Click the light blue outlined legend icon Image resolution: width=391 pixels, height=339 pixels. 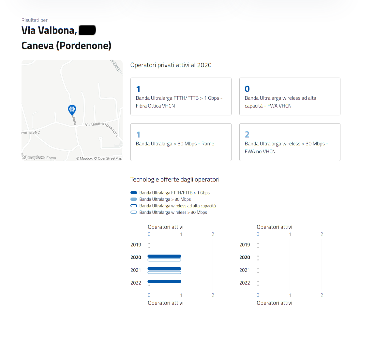[x=134, y=212]
